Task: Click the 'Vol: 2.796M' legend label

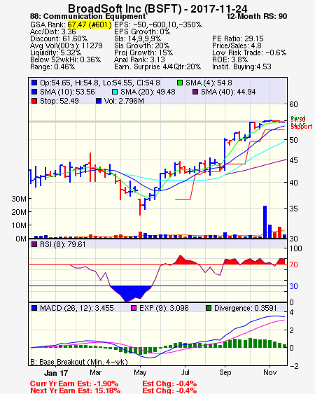Action: point(124,101)
